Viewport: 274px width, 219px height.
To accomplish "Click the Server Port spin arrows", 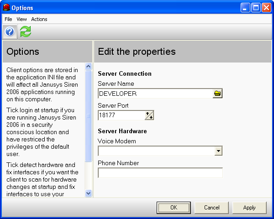I will (x=149, y=115).
